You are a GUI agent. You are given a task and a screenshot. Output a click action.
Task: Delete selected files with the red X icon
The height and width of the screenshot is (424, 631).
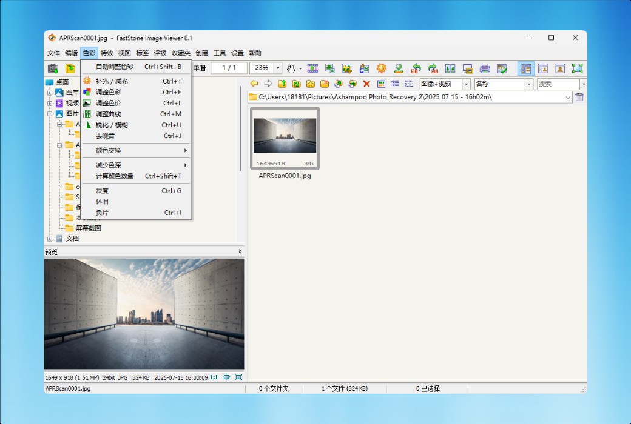[x=366, y=84]
